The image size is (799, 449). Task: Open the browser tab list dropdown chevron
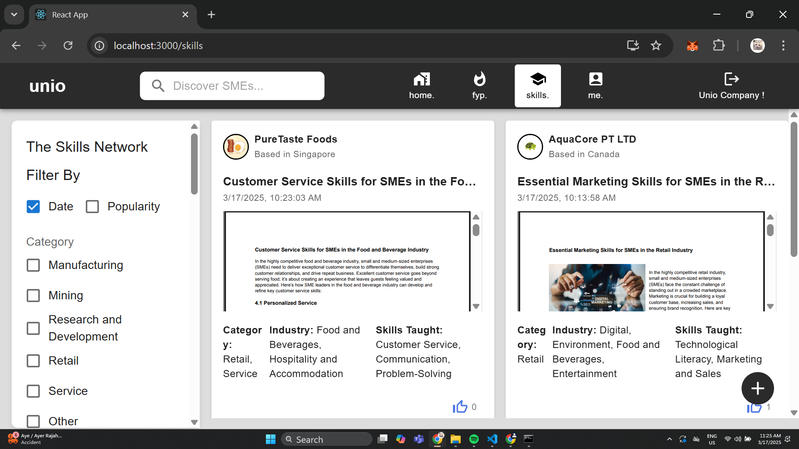click(x=14, y=15)
